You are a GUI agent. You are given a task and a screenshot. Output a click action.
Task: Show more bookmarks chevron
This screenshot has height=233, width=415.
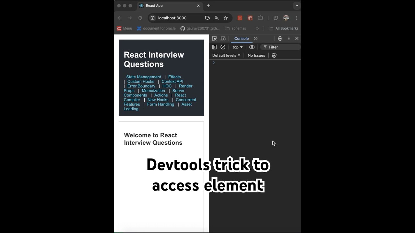click(x=257, y=28)
